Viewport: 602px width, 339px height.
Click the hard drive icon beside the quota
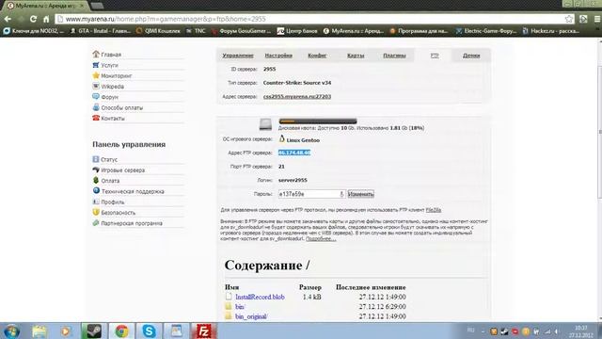tap(265, 124)
